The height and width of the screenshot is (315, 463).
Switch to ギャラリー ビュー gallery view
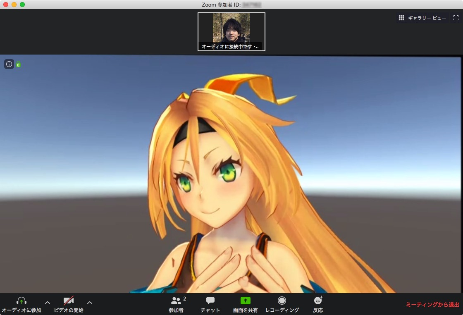[x=422, y=18]
